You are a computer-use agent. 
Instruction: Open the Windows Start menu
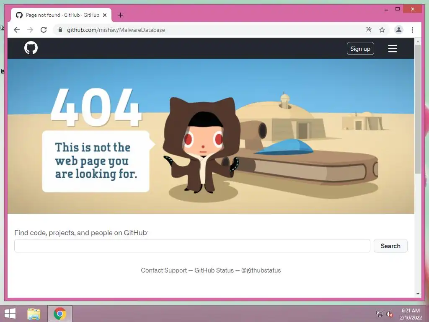click(x=10, y=314)
